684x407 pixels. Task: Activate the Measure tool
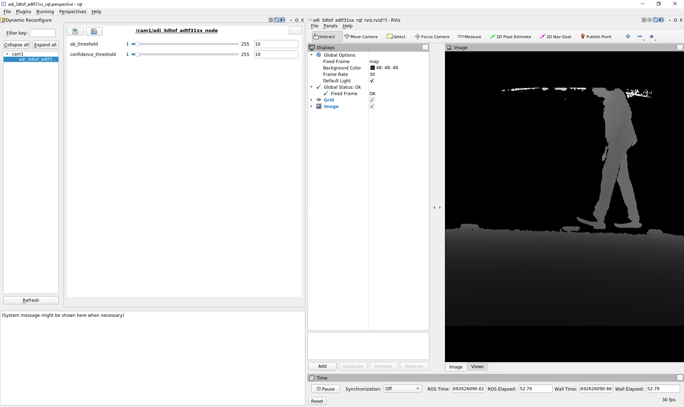[470, 37]
